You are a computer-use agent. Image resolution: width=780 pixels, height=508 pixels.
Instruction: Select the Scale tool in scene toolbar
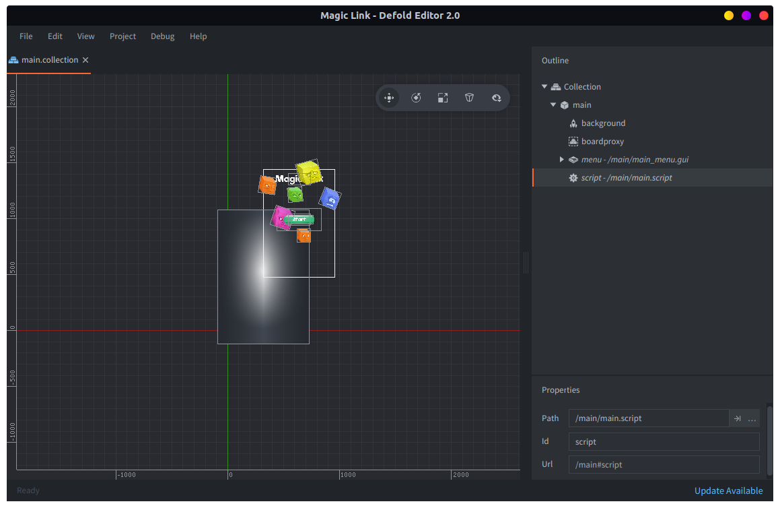click(443, 98)
